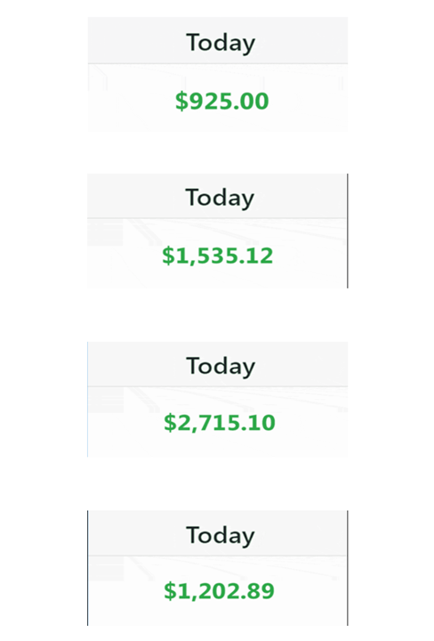The height and width of the screenshot is (641, 434).
Task: Click the .12 cents of $1,535.12
Action: pyautogui.click(x=255, y=256)
